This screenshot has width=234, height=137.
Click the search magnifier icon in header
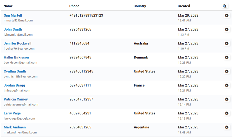tap(225, 6)
